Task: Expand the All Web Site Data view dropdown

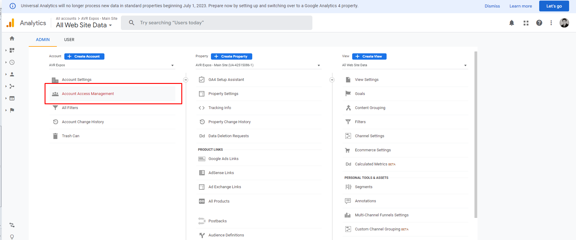Action: [x=405, y=65]
